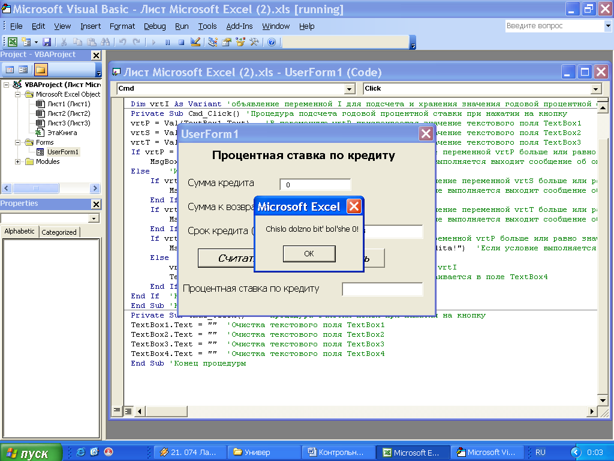Toggle Design Mode toolbar icon
614x461 pixels.
[195, 42]
